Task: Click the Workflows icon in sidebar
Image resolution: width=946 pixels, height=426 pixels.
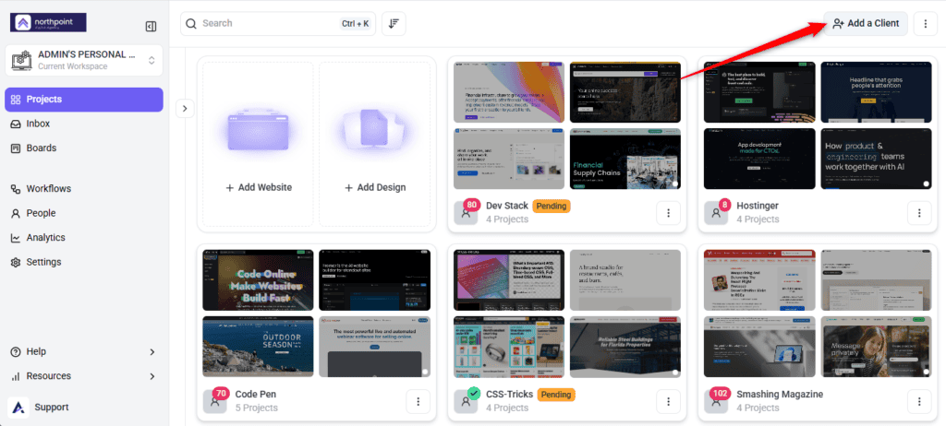Action: 17,189
